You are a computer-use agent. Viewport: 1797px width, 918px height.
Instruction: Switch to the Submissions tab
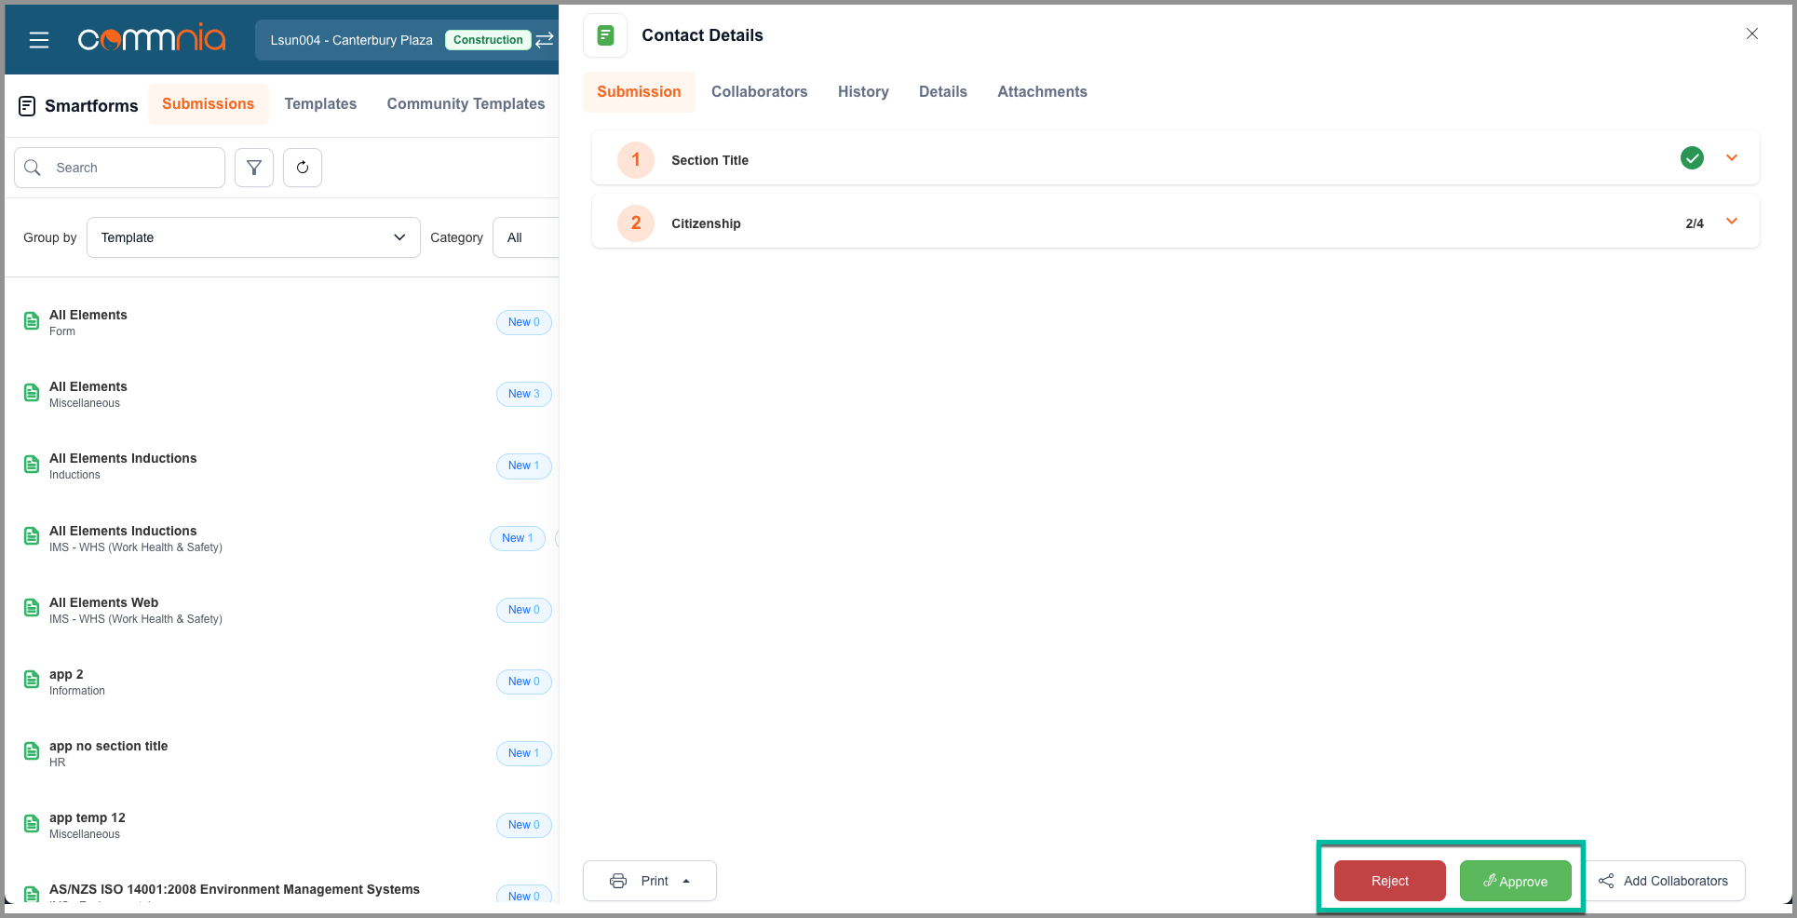[x=209, y=104]
